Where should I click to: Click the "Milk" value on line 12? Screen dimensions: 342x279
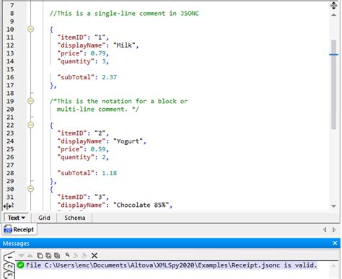point(124,45)
